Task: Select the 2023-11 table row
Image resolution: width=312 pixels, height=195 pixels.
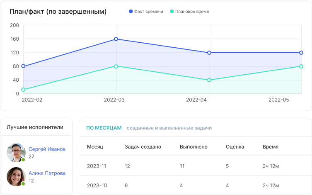Action: click(195, 166)
